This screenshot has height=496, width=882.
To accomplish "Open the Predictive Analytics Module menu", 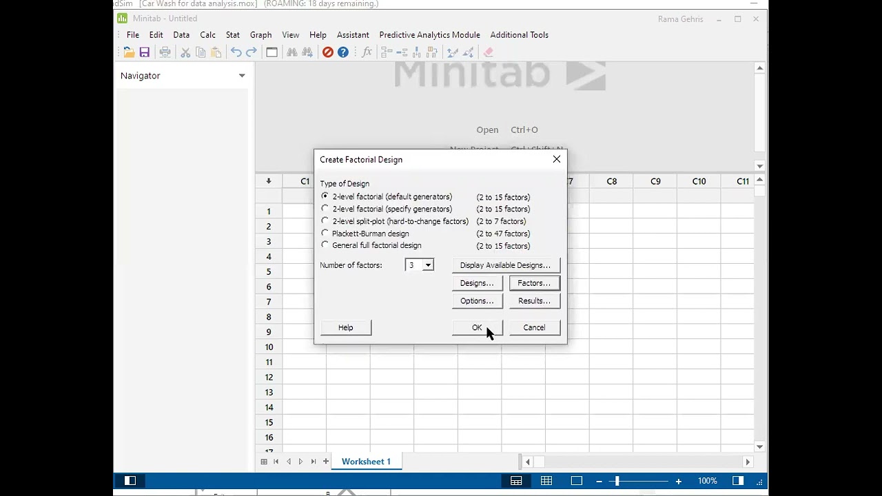I will pyautogui.click(x=430, y=34).
